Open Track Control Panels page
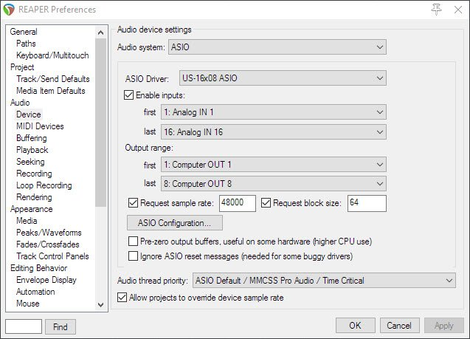 pyautogui.click(x=53, y=256)
